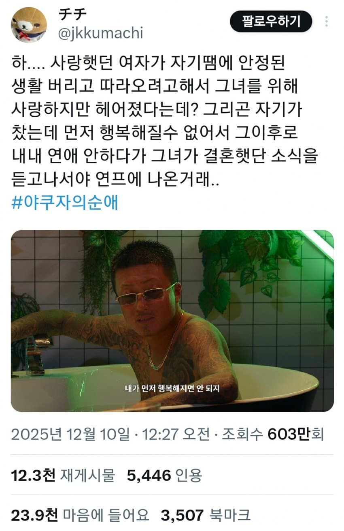The width and height of the screenshot is (344, 531).
Task: Open the 3,507 북마크 count
Action: (x=206, y=515)
